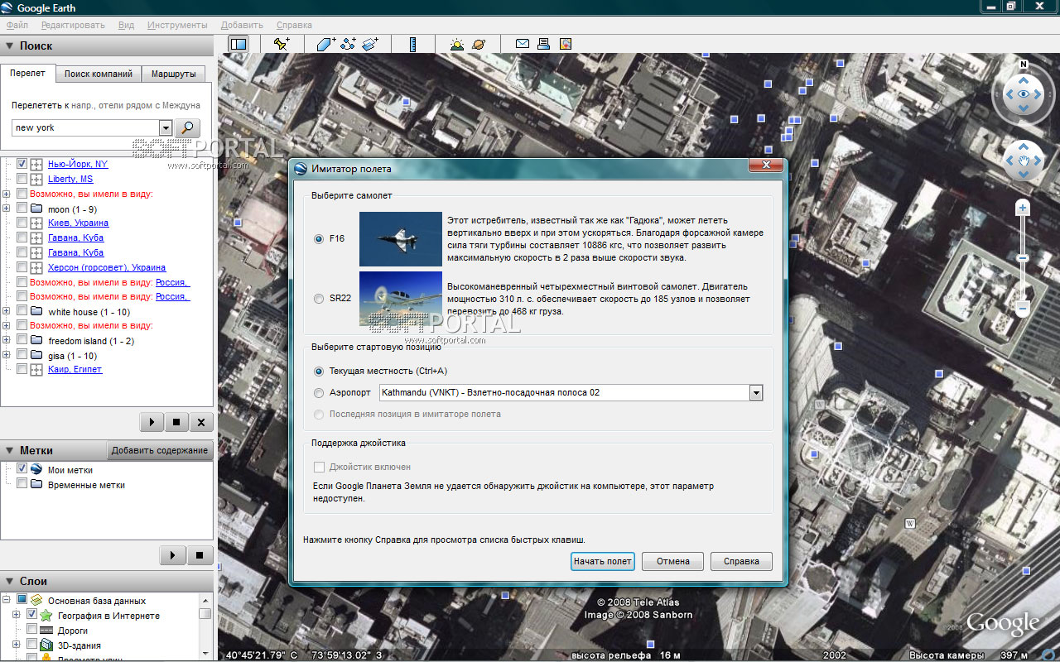This screenshot has height=662, width=1060.
Task: Switch to sky view using planet icon
Action: coord(479,44)
